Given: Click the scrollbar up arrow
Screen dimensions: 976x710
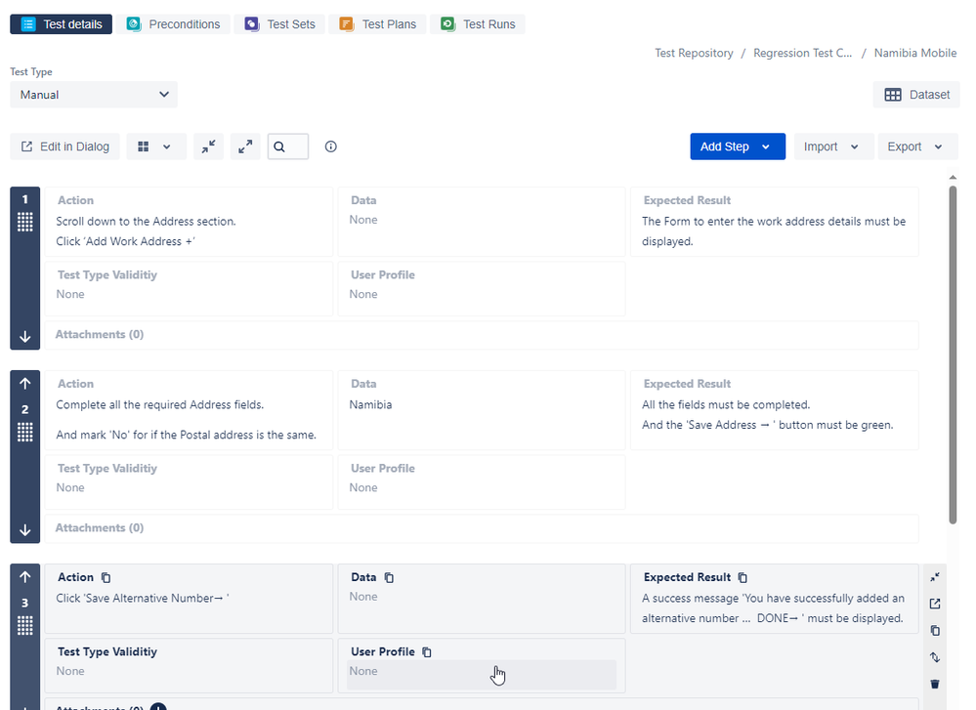Looking at the screenshot, I should [953, 178].
